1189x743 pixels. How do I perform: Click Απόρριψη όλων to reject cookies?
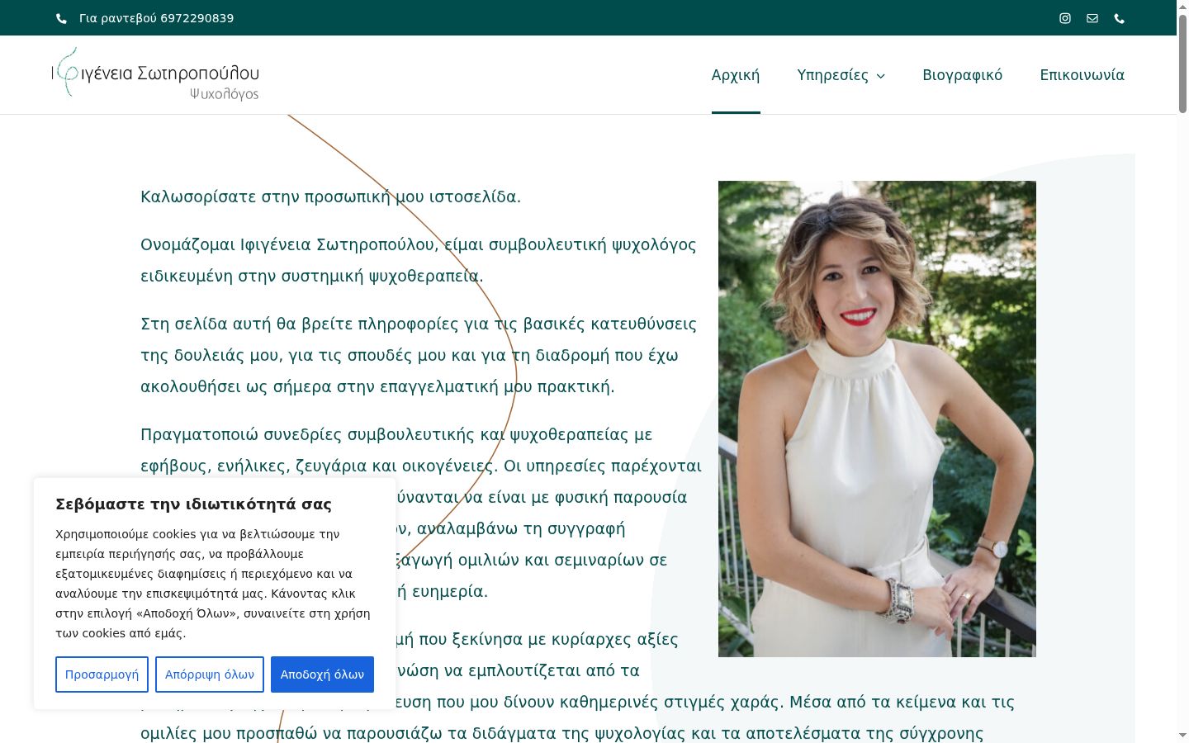click(x=210, y=674)
